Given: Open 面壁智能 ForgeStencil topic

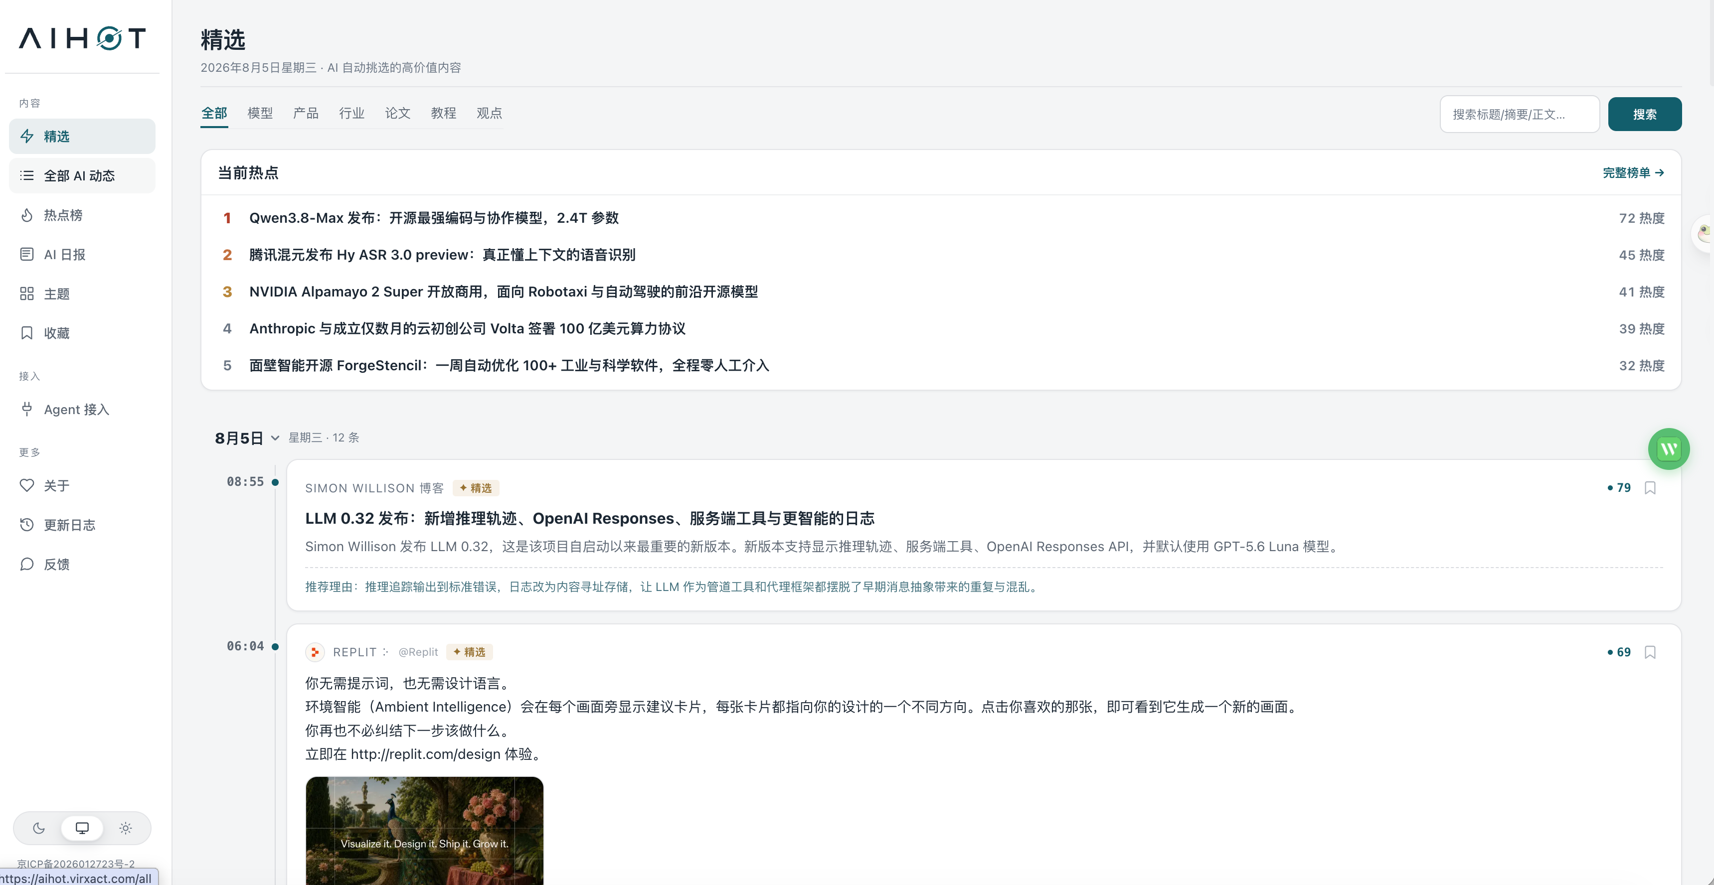Looking at the screenshot, I should [509, 366].
